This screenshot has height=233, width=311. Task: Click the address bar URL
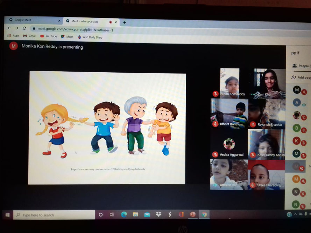(75, 29)
